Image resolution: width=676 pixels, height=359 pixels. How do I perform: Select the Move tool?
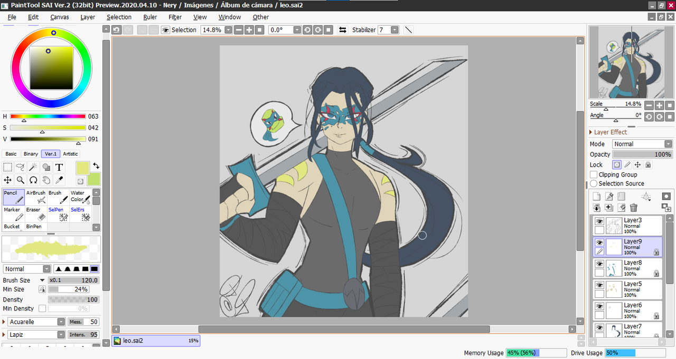(8, 180)
